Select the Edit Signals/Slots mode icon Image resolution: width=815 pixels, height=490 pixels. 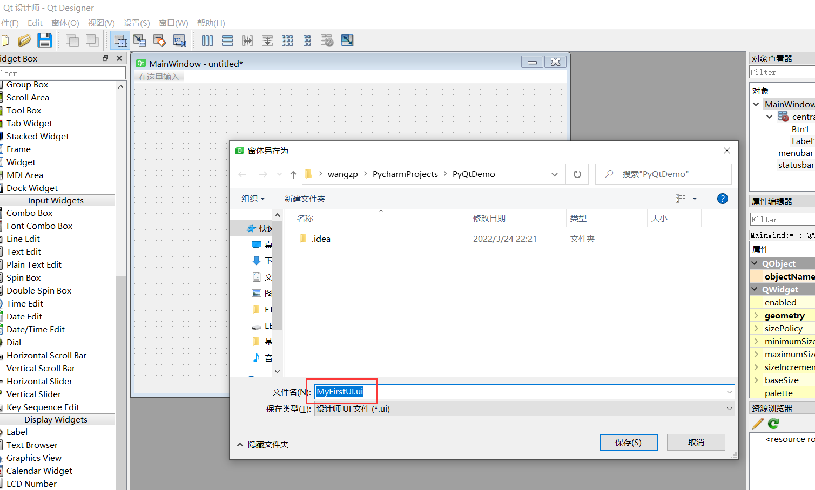click(x=140, y=40)
